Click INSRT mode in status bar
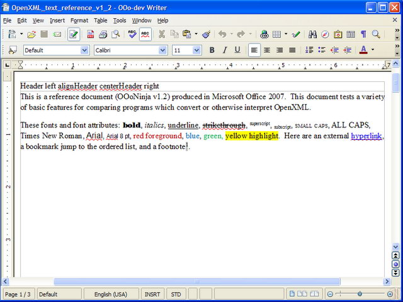Screen dimensions: 403x302 point(152,294)
